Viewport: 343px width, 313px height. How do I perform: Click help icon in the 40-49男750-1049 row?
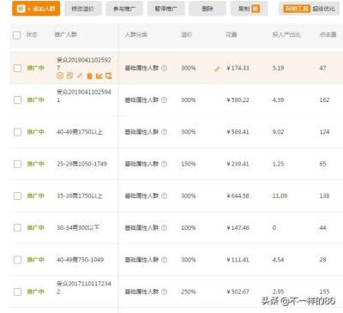click(165, 260)
